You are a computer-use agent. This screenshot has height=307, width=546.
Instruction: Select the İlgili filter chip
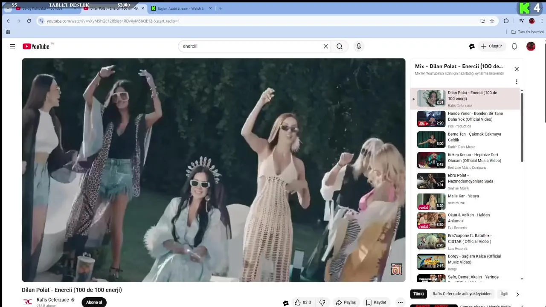tap(504, 294)
